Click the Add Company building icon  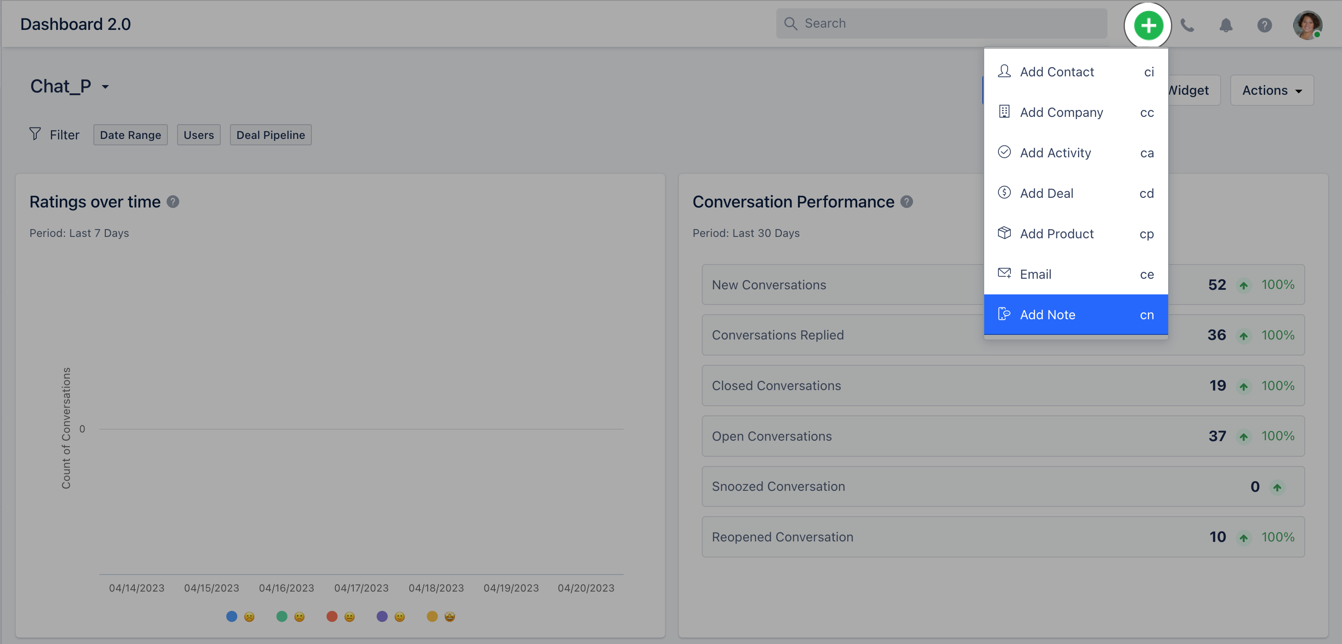(x=1004, y=111)
